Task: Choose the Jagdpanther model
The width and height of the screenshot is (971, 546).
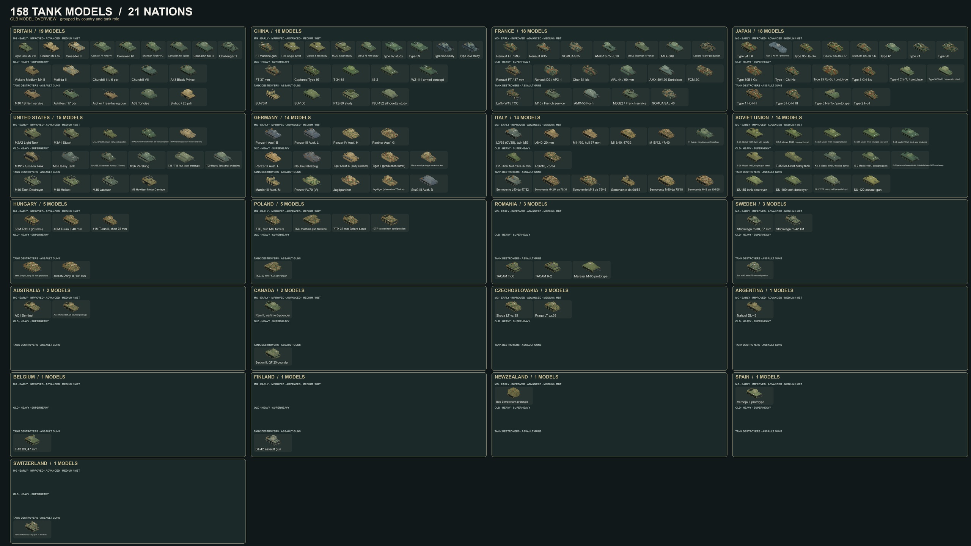Action: (x=350, y=184)
